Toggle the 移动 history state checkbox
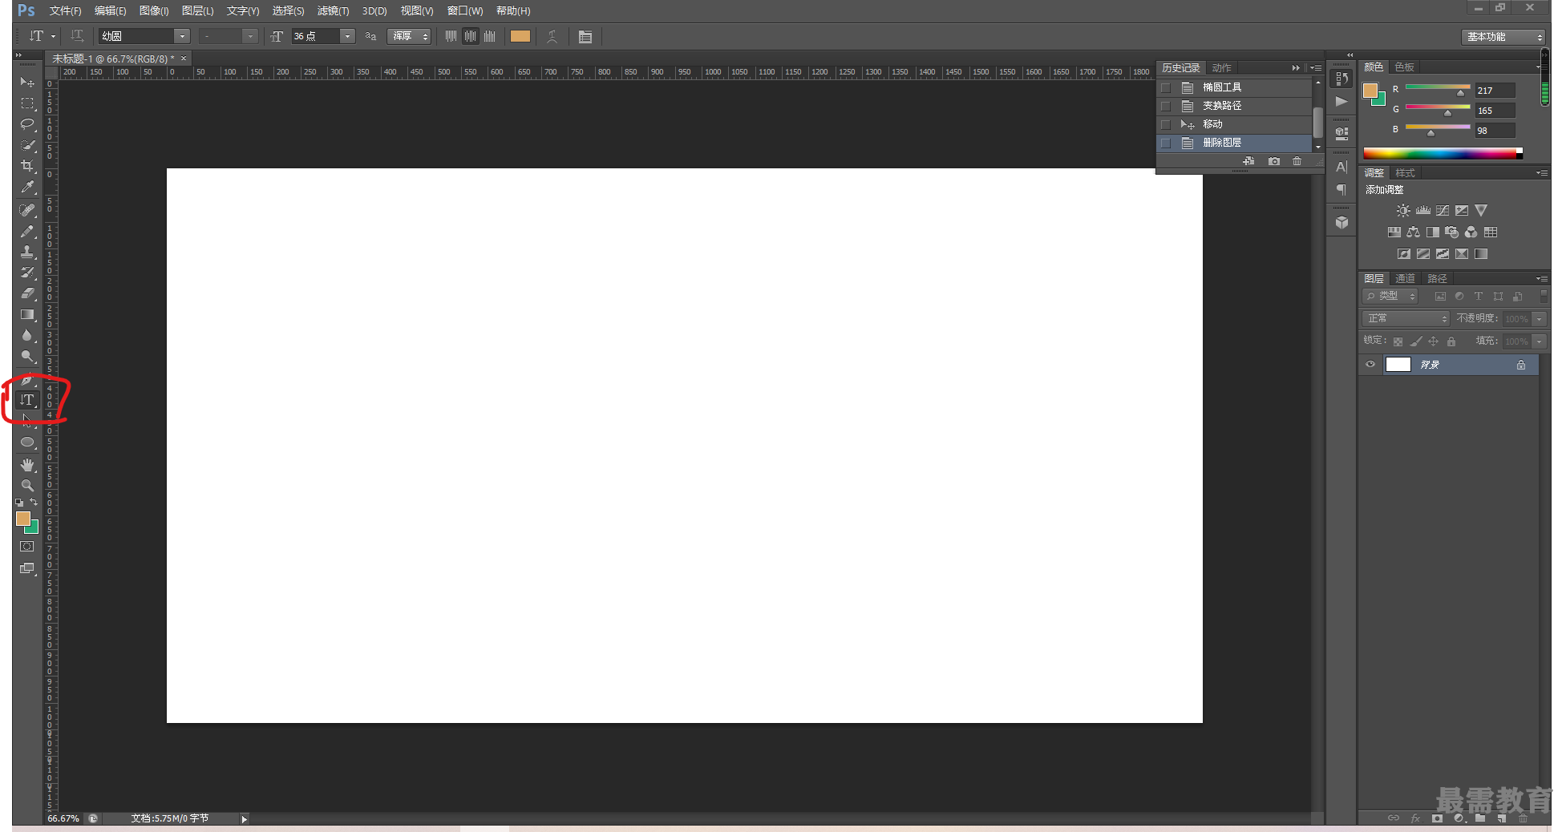 click(x=1166, y=124)
